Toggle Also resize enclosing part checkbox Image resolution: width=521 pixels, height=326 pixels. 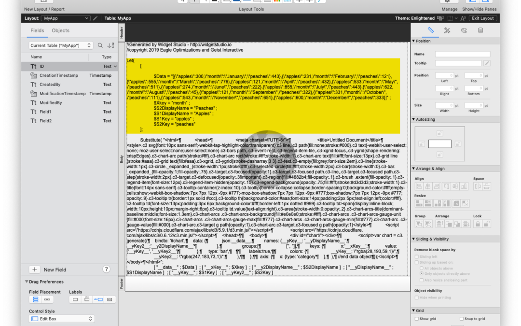[x=421, y=280]
